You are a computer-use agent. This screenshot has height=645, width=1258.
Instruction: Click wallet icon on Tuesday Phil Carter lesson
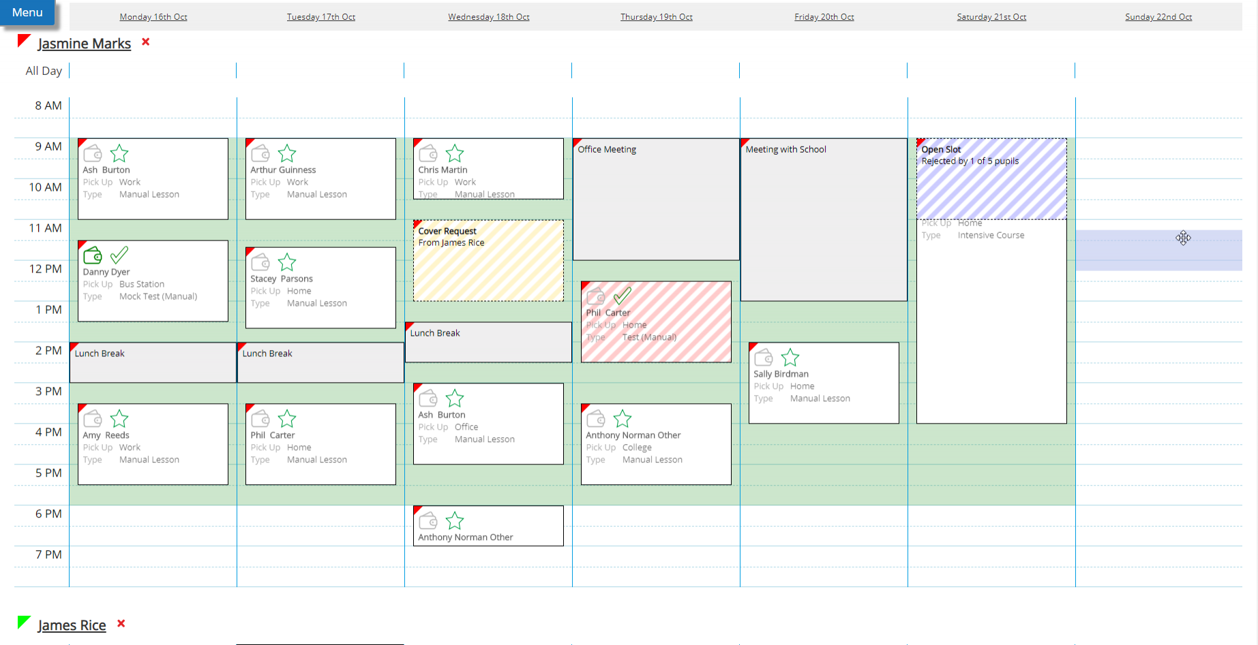(x=260, y=419)
